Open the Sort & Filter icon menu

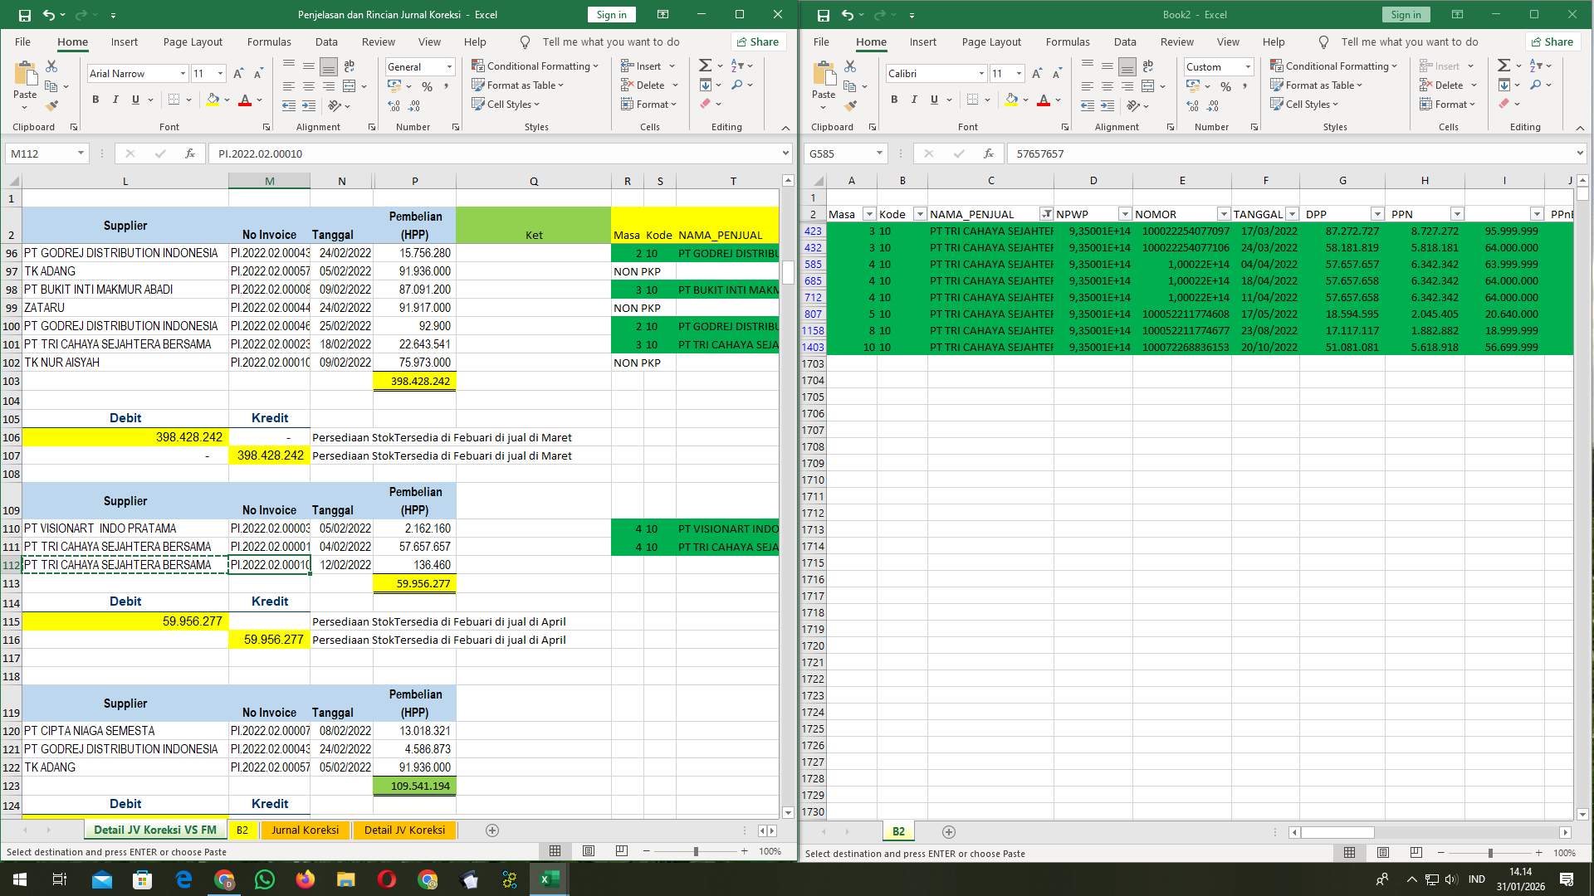736,65
